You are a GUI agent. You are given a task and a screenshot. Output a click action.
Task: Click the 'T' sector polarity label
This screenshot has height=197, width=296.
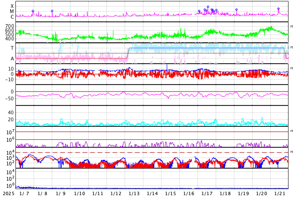click(x=12, y=48)
